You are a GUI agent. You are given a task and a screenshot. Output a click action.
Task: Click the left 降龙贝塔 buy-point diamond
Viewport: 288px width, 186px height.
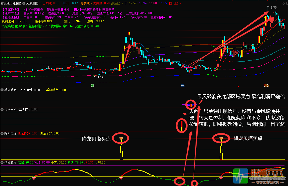tap(121, 139)
